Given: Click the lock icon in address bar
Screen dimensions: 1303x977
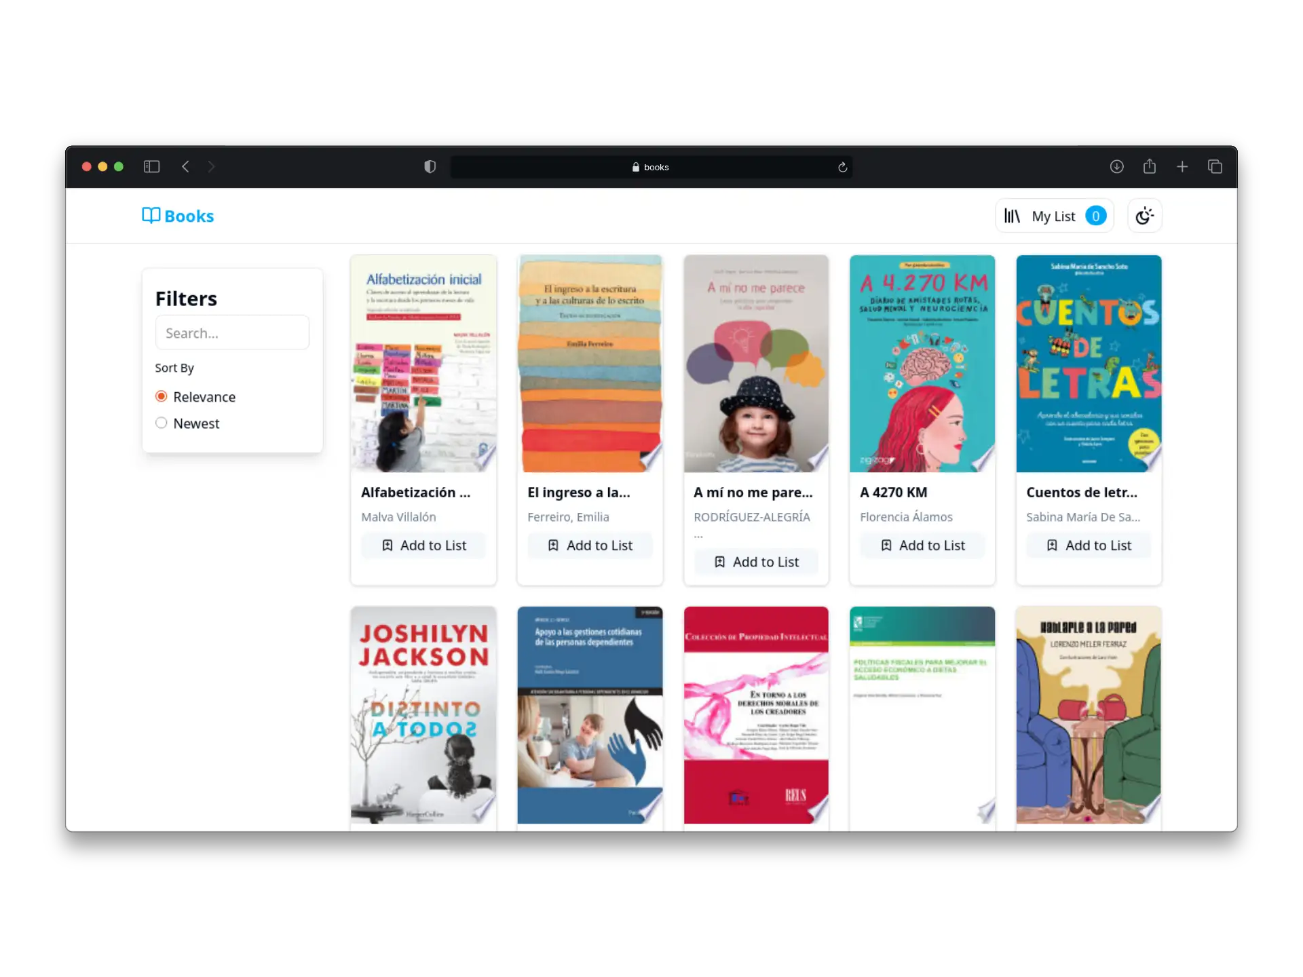Looking at the screenshot, I should point(636,167).
